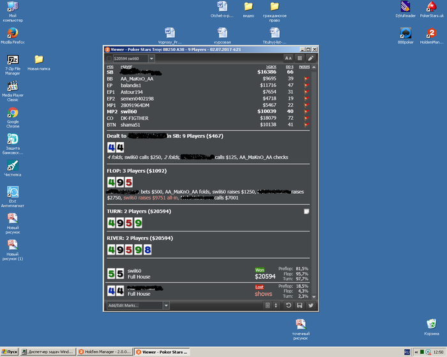Click the note flag for AA_MaKnO_AA
The height and width of the screenshot is (357, 447).
pos(307,79)
